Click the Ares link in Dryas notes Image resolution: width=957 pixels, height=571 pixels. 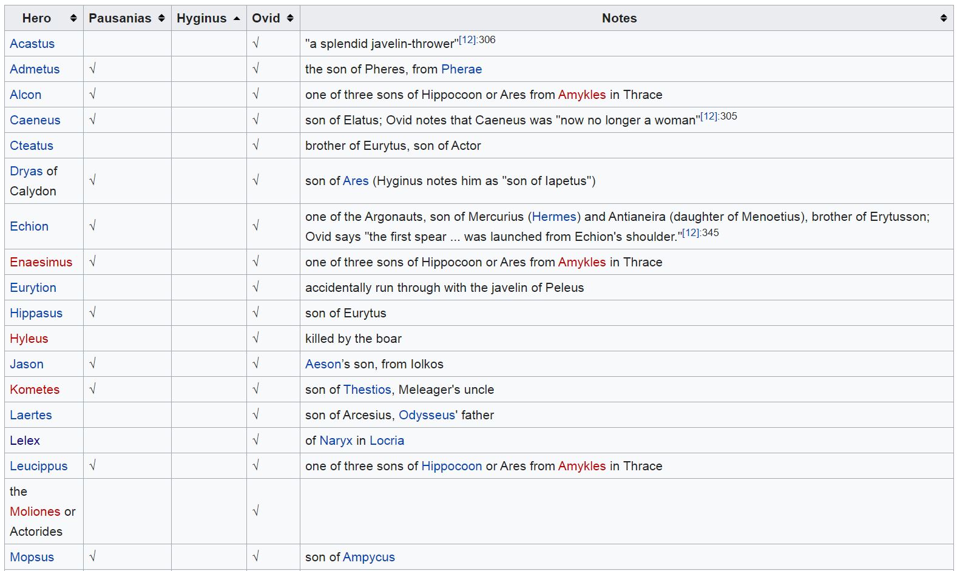pos(356,181)
